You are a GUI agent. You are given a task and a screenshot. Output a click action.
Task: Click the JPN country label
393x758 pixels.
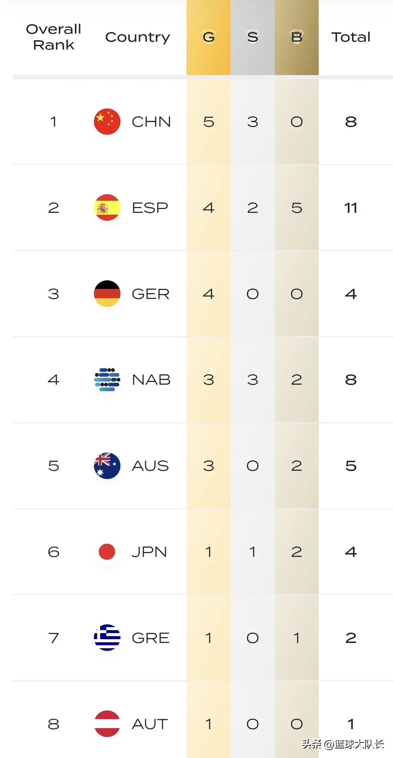click(x=149, y=552)
